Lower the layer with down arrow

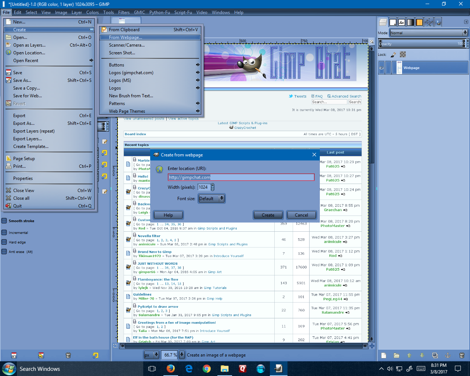422,355
